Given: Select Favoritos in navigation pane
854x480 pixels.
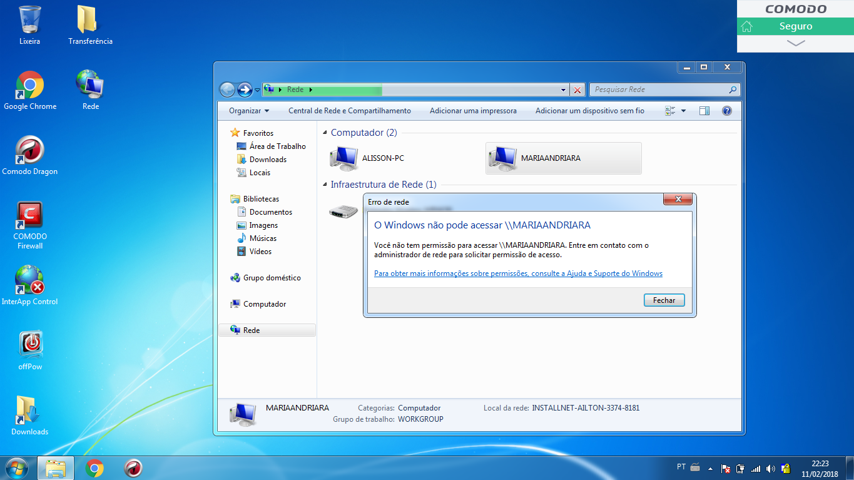Looking at the screenshot, I should 252,133.
